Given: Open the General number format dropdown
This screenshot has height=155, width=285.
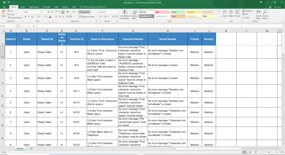Looking at the screenshot, I should coord(117,12).
